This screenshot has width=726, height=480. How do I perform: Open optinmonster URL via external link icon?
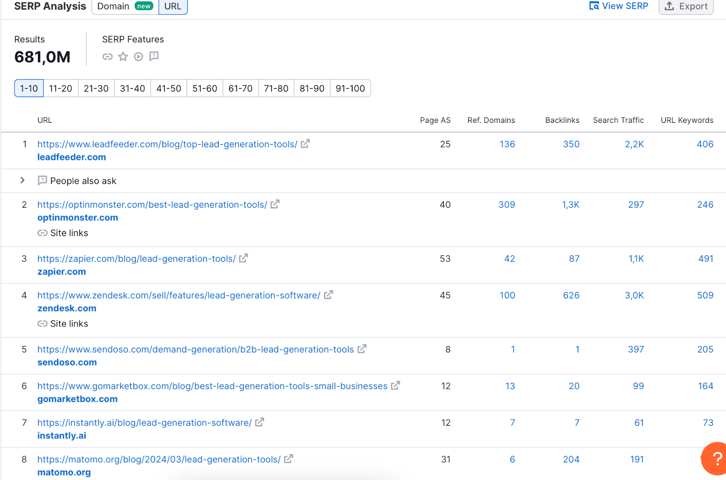pyautogui.click(x=275, y=204)
